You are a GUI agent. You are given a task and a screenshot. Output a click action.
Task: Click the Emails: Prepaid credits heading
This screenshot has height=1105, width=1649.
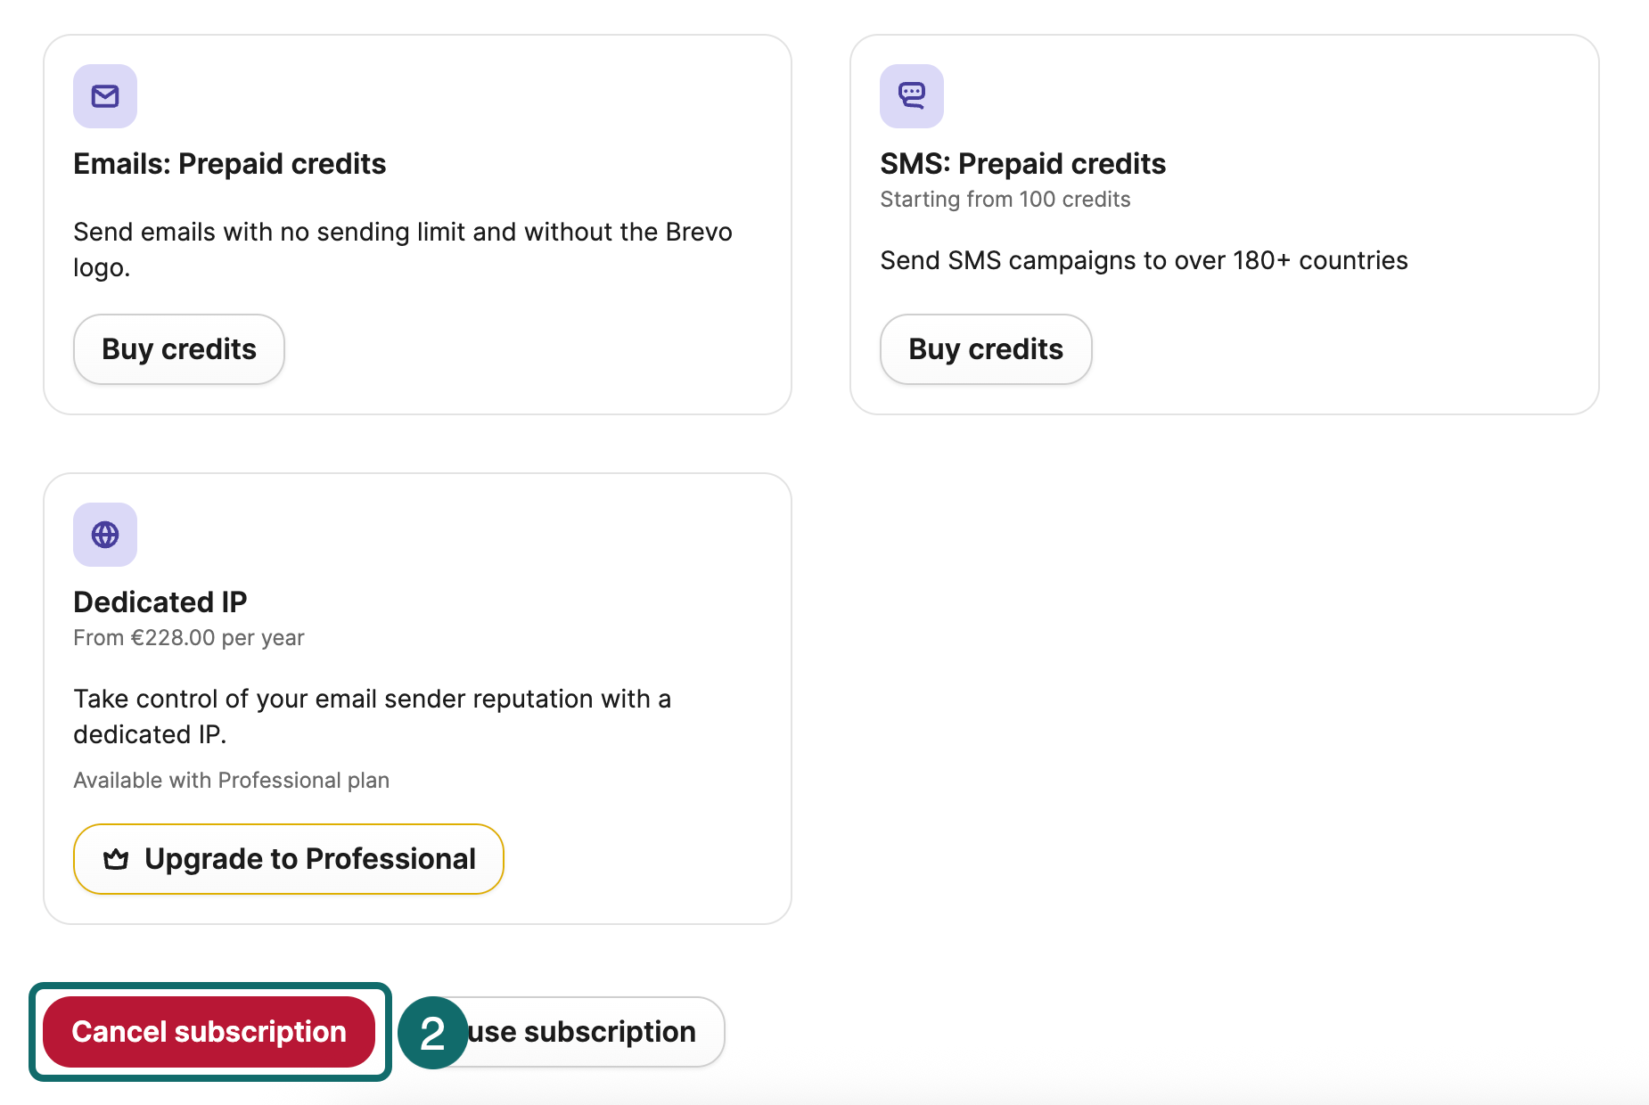point(229,164)
